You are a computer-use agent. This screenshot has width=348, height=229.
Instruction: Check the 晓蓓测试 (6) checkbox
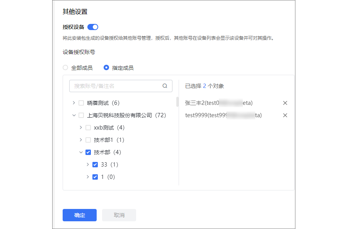pos(81,103)
